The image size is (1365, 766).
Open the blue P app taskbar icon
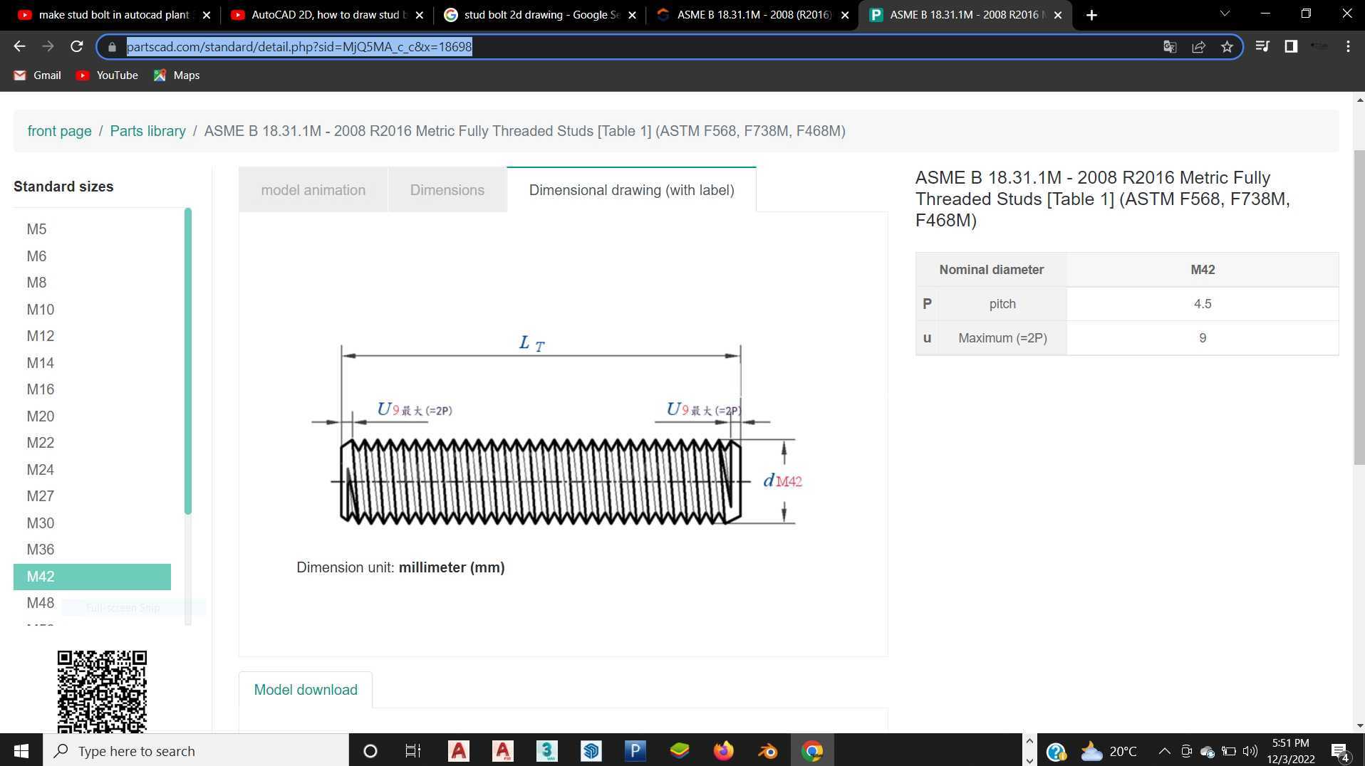coord(635,751)
